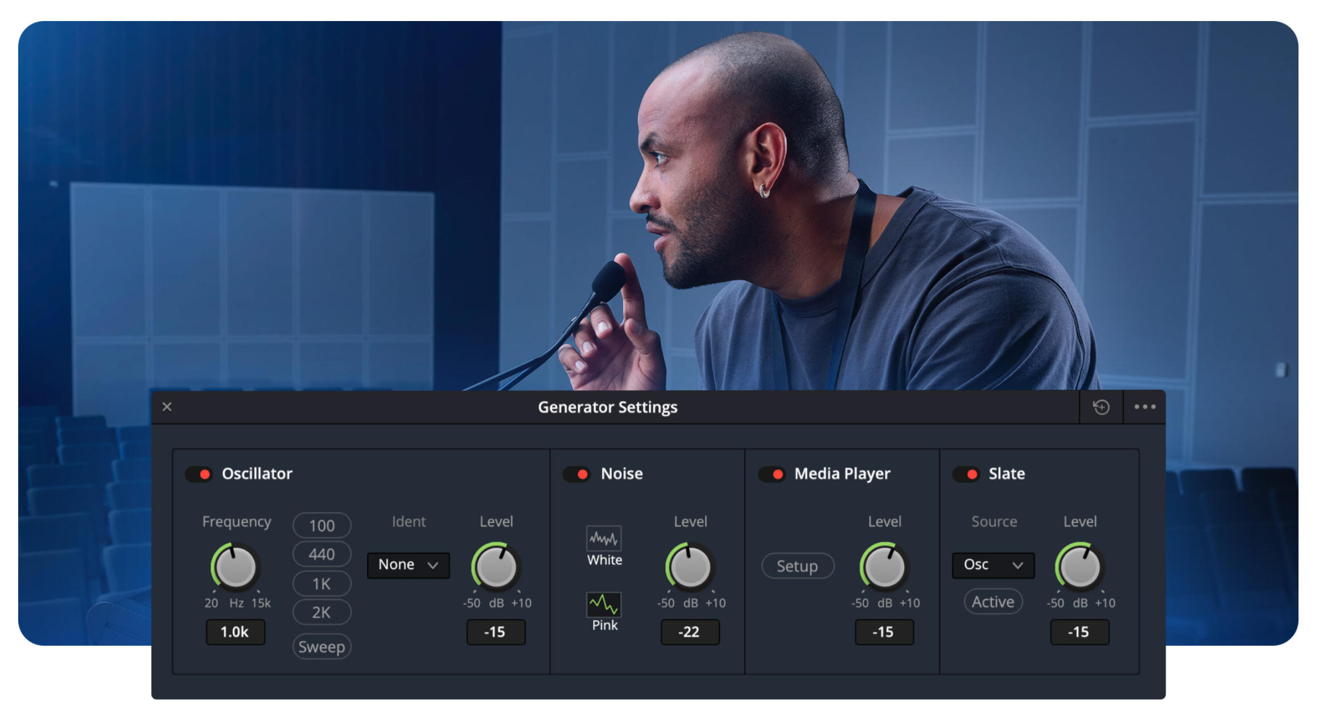Click the oscillator Frequency knob
The width and height of the screenshot is (1319, 710).
[235, 567]
